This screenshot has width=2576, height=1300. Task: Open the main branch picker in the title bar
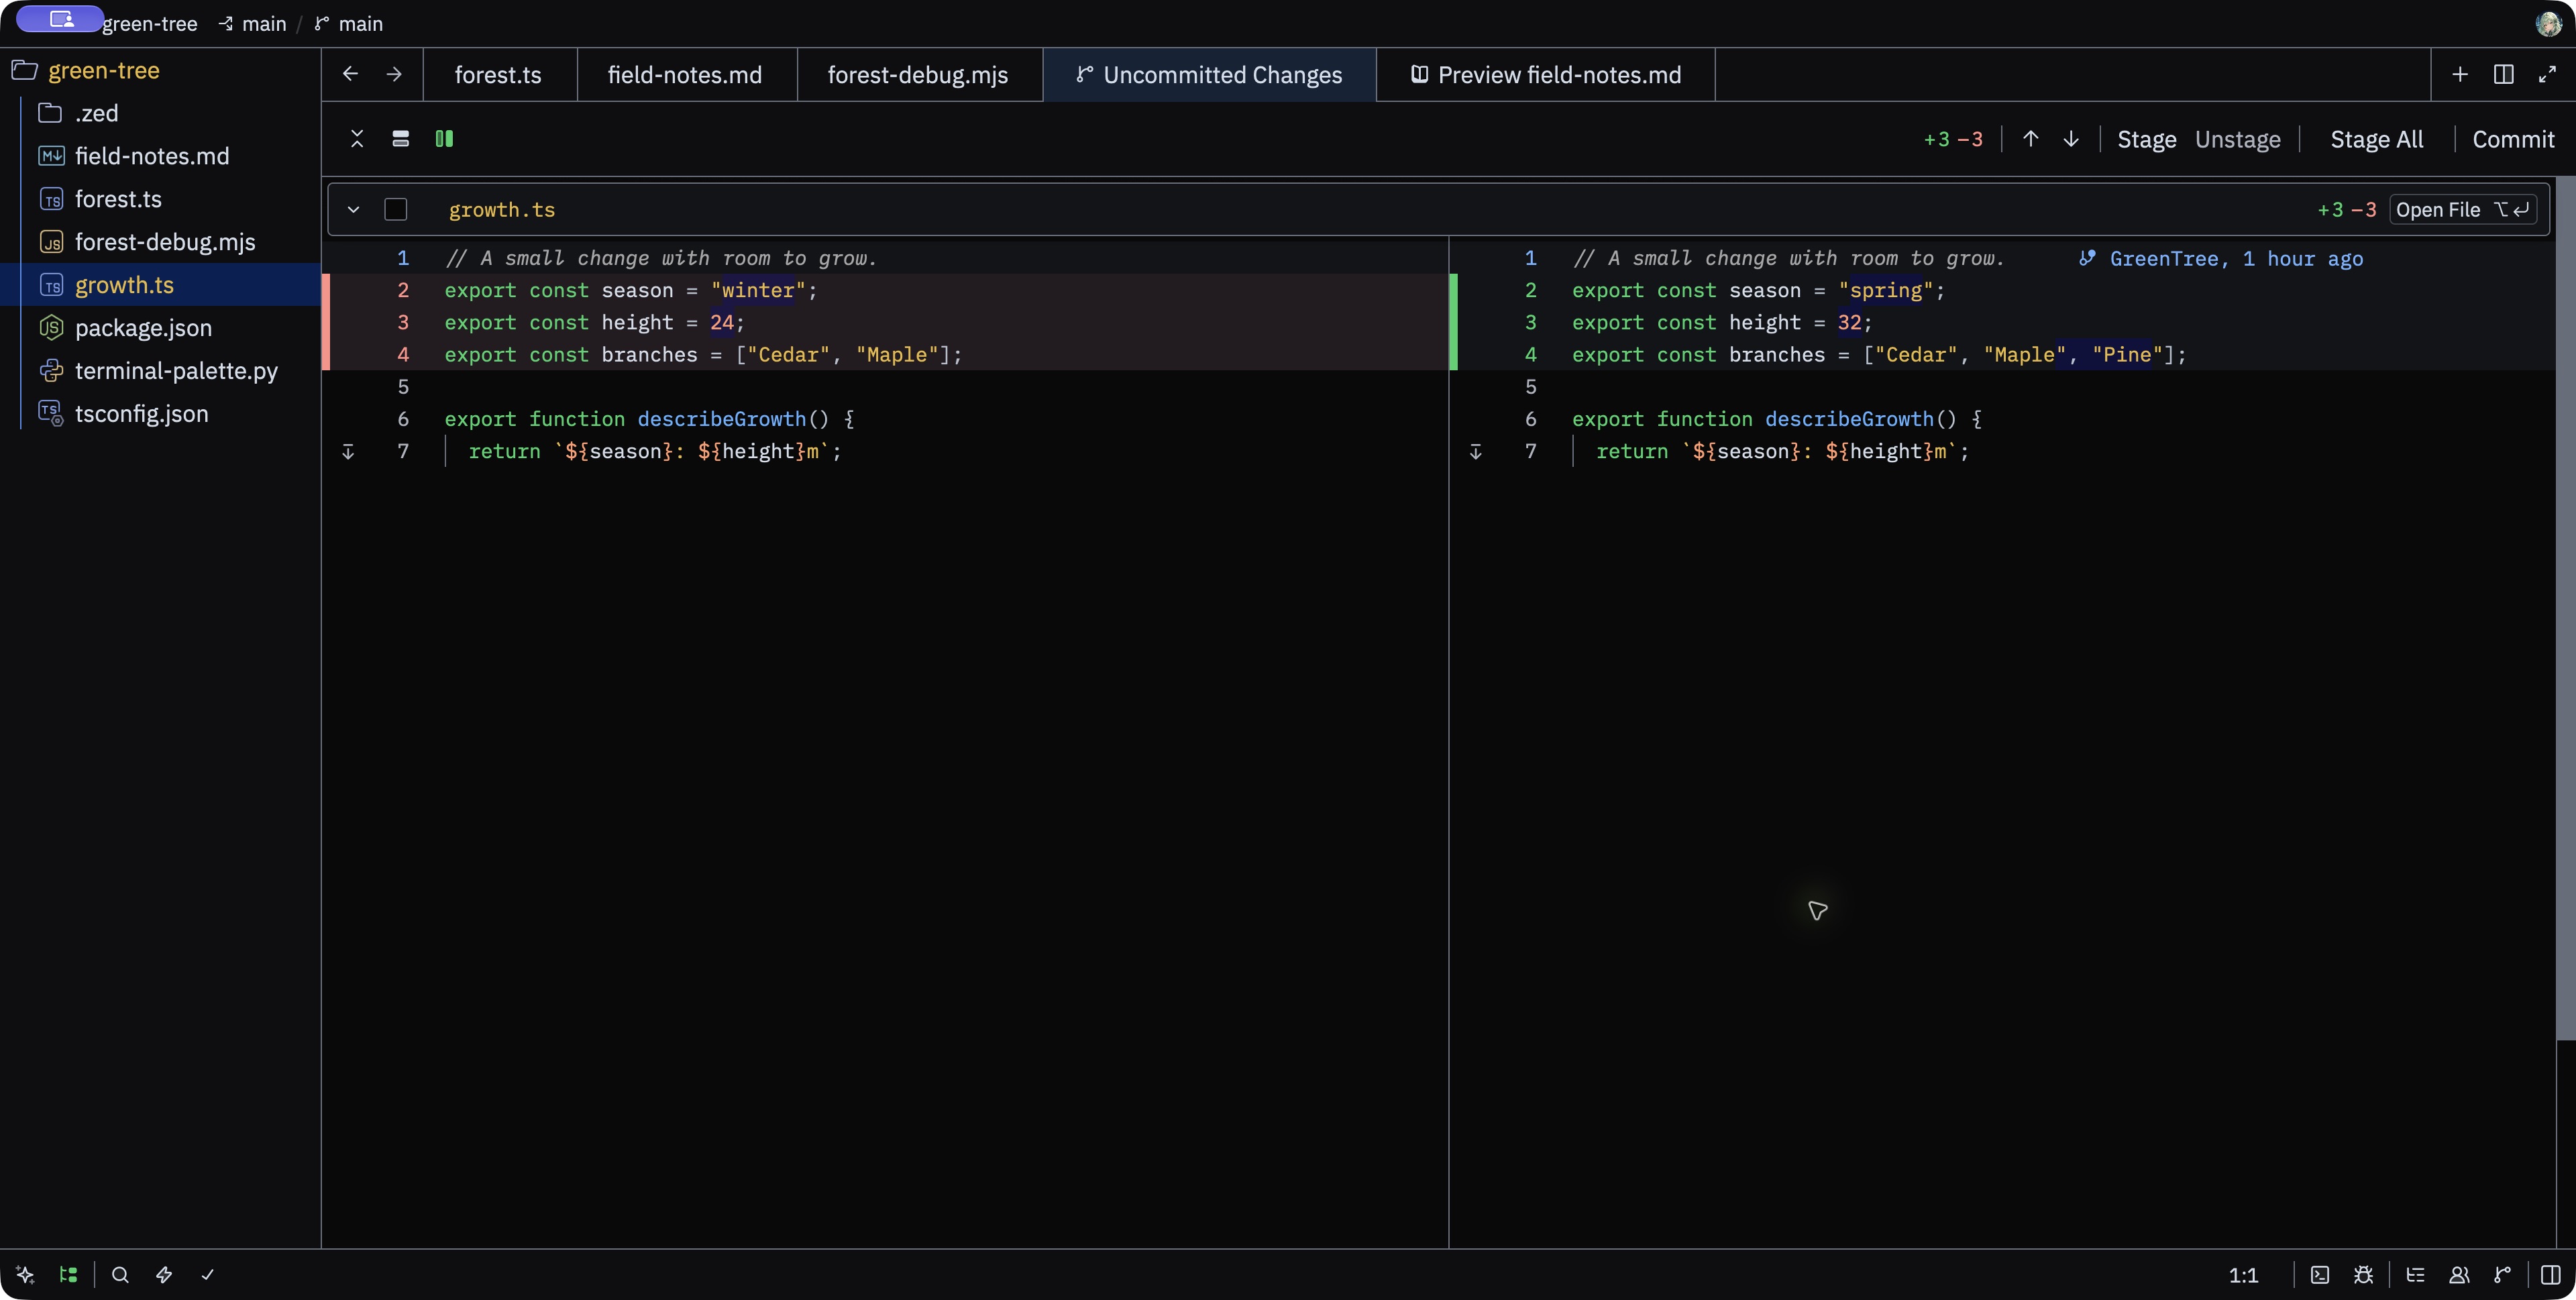(x=349, y=23)
